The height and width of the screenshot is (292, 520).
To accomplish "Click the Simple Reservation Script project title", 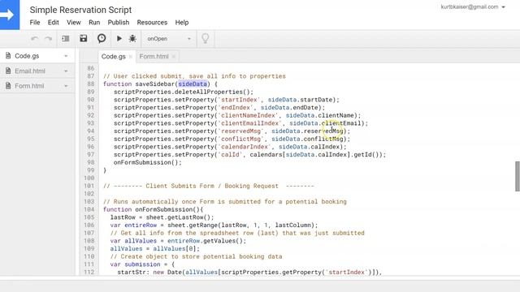I will click(x=80, y=10).
